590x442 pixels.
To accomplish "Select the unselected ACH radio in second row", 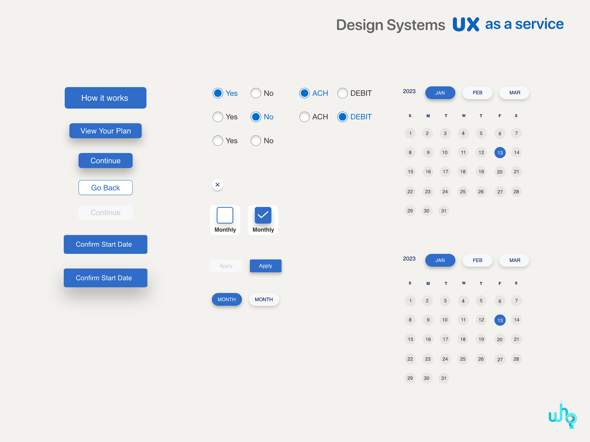I will pyautogui.click(x=304, y=117).
